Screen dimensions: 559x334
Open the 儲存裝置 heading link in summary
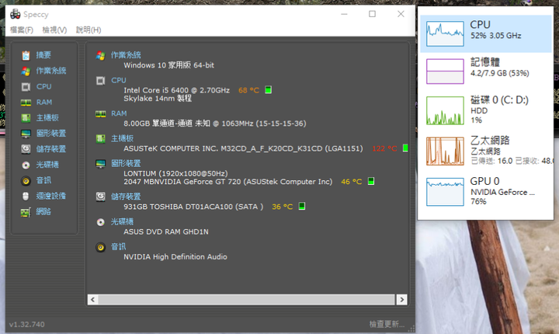pyautogui.click(x=126, y=197)
